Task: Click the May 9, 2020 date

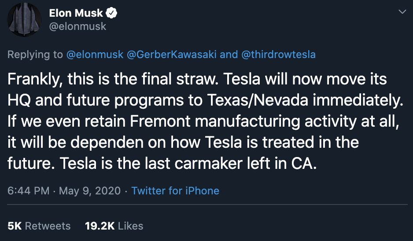Action: (90, 191)
